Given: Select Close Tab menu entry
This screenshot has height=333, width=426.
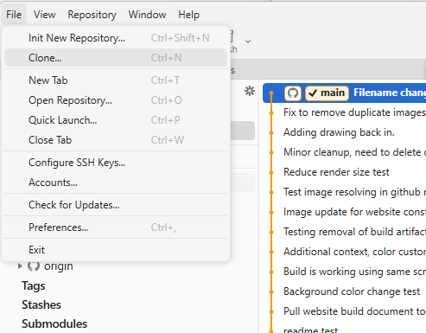Looking at the screenshot, I should 116,140.
